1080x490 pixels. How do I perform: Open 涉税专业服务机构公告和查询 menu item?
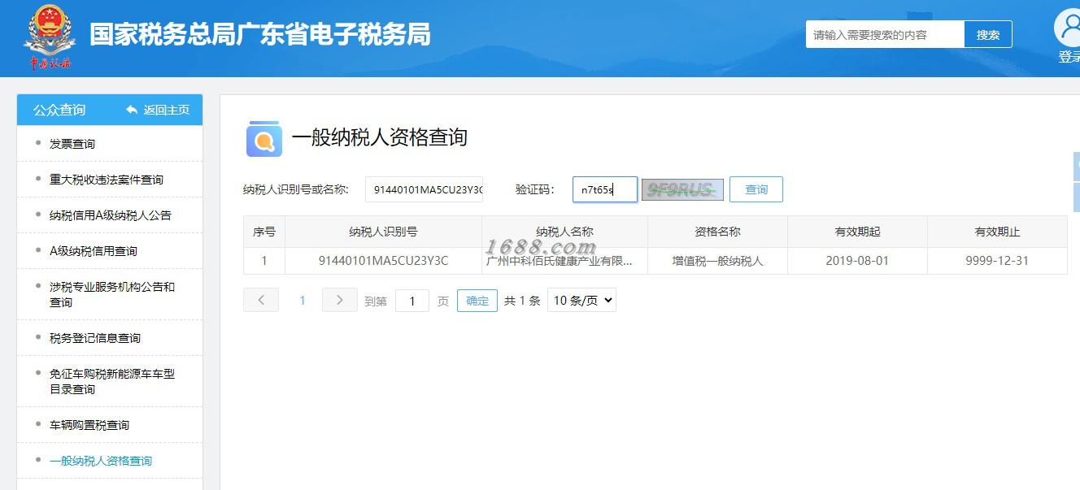pyautogui.click(x=112, y=294)
